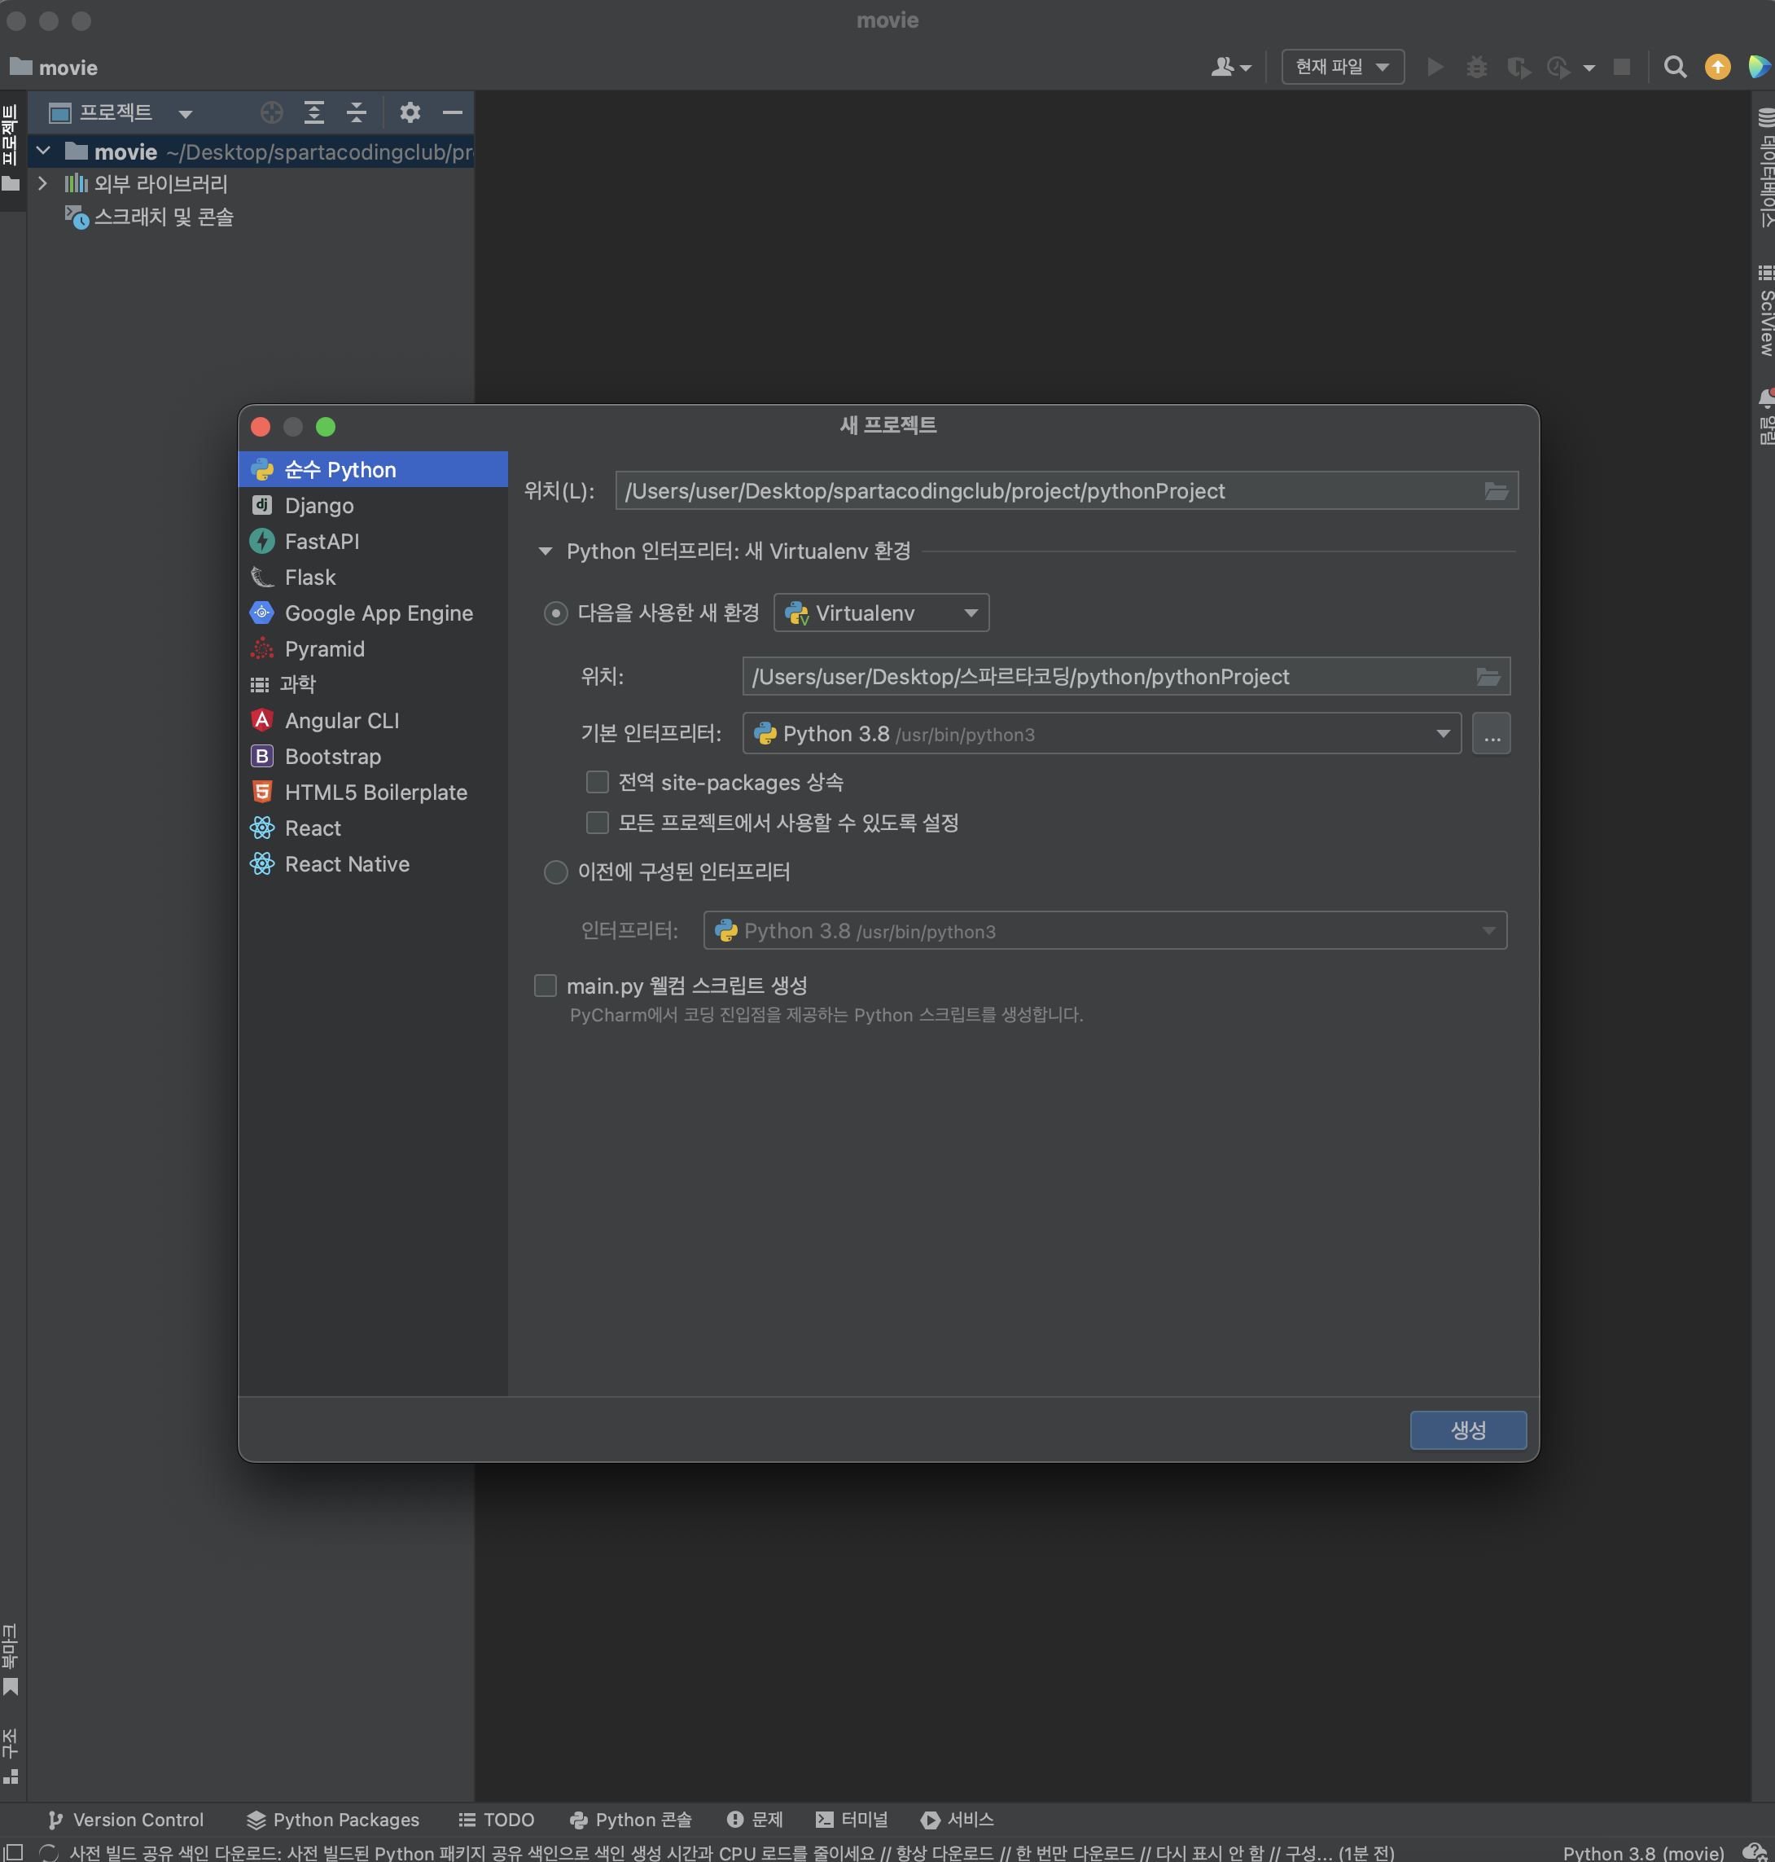Open the 터미널 tab
The image size is (1775, 1862).
[852, 1820]
